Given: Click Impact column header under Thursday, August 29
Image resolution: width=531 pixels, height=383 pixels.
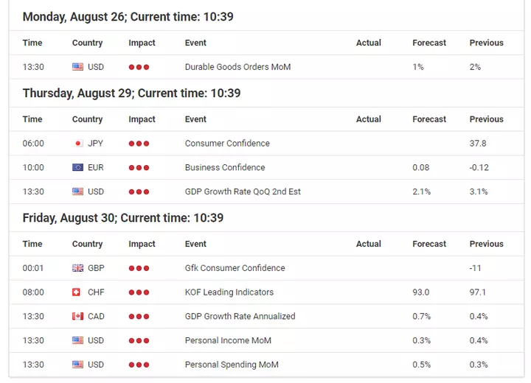Looking at the screenshot, I should coord(142,119).
